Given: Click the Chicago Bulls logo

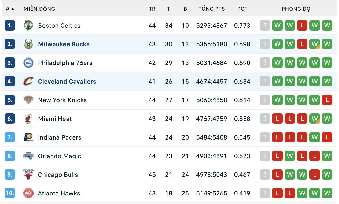Looking at the screenshot, I should [28, 175].
